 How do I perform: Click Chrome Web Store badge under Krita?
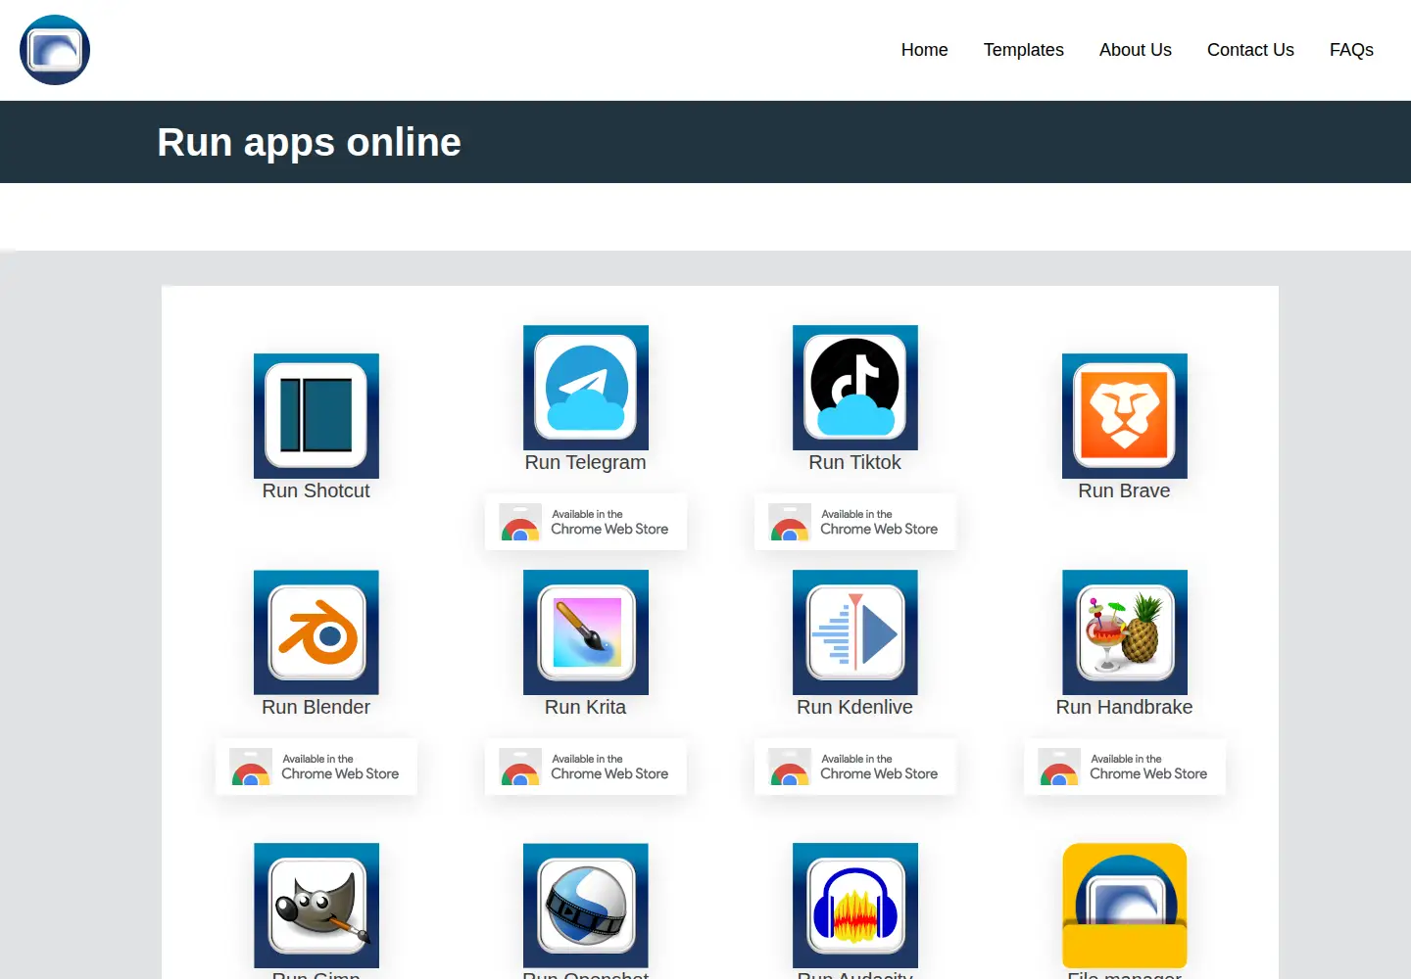pos(586,767)
